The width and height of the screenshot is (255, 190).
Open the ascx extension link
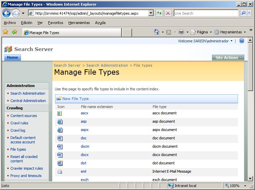(x=84, y=113)
